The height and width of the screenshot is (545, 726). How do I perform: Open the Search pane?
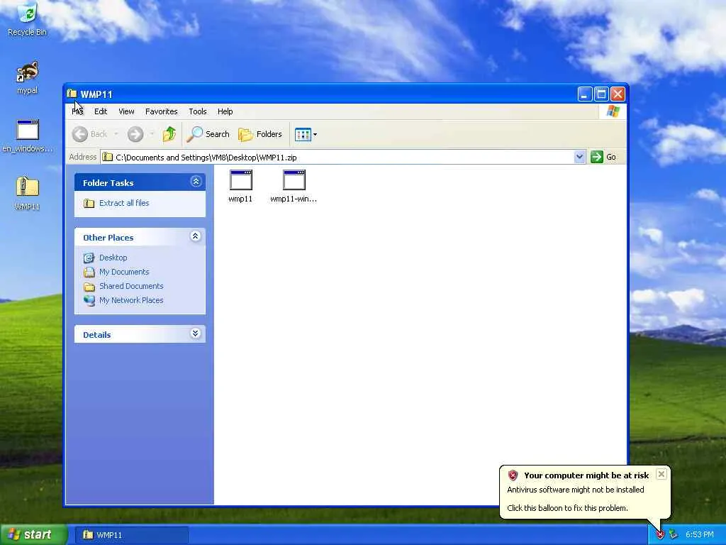(x=208, y=134)
